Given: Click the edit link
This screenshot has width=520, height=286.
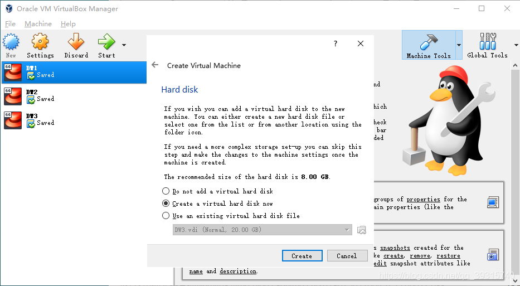Looking at the screenshot, I should [380, 263].
